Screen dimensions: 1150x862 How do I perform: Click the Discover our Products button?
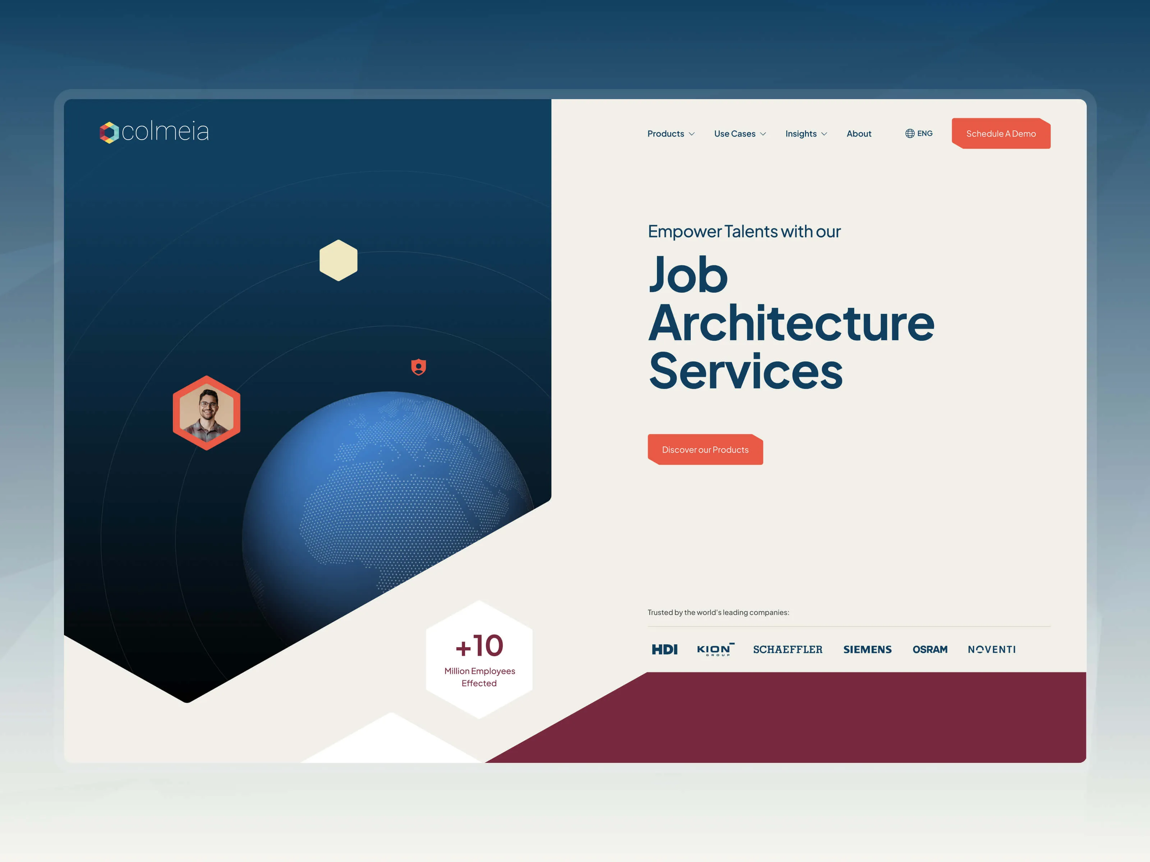tap(705, 449)
